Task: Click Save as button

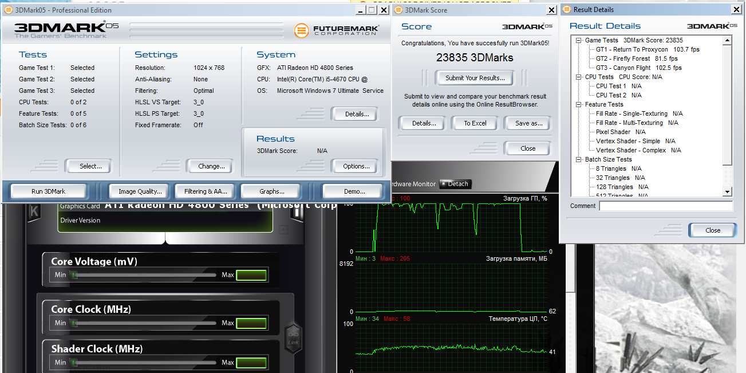Action: [x=527, y=123]
